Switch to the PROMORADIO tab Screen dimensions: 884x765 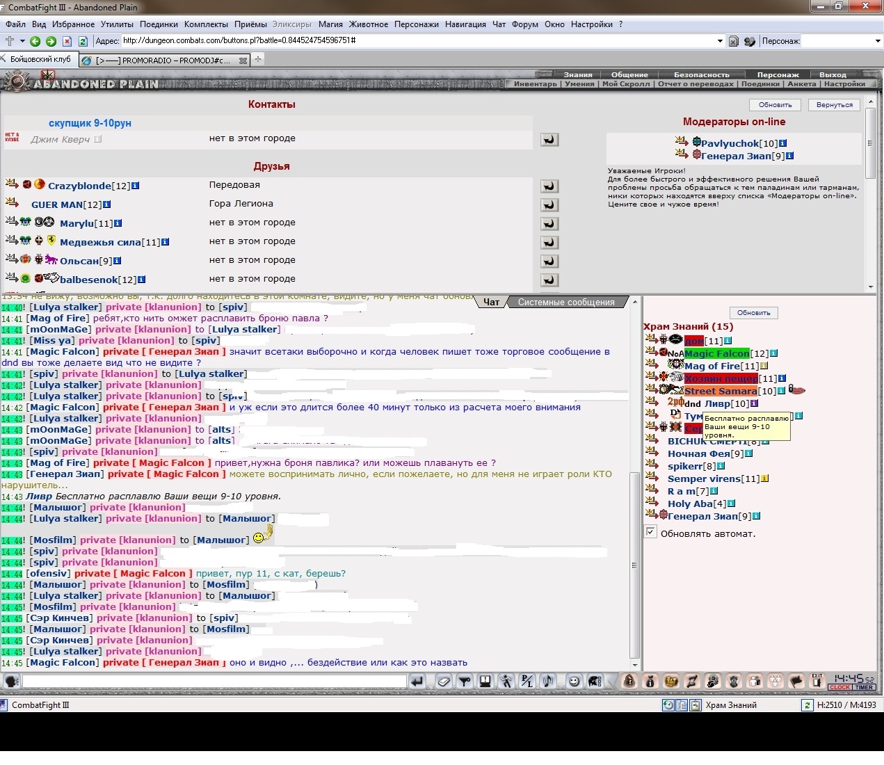pos(163,61)
